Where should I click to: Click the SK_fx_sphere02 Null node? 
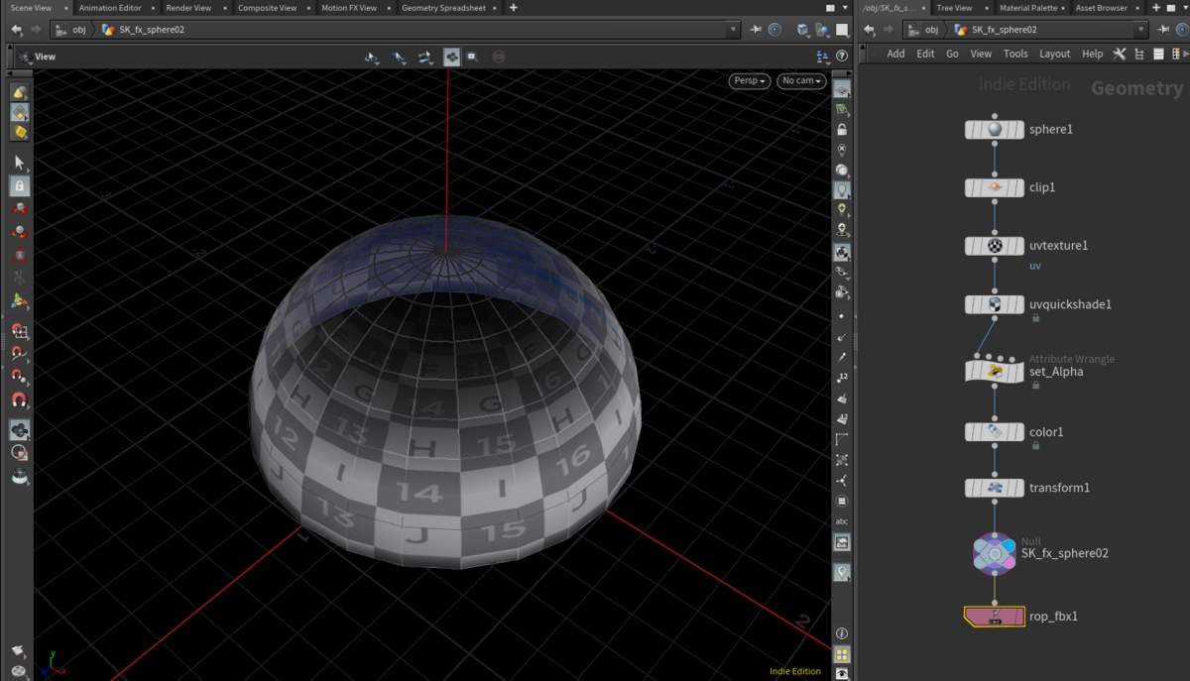coord(994,554)
